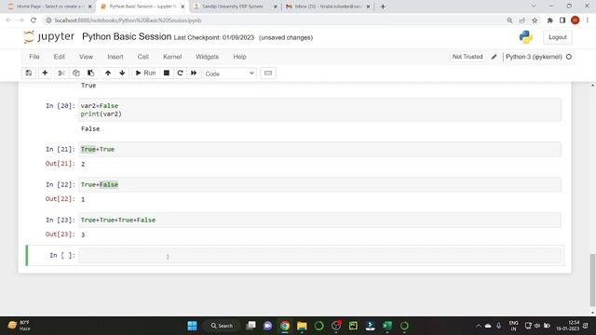Click the kernel idle indicator circle
The image size is (596, 335).
tap(569, 57)
